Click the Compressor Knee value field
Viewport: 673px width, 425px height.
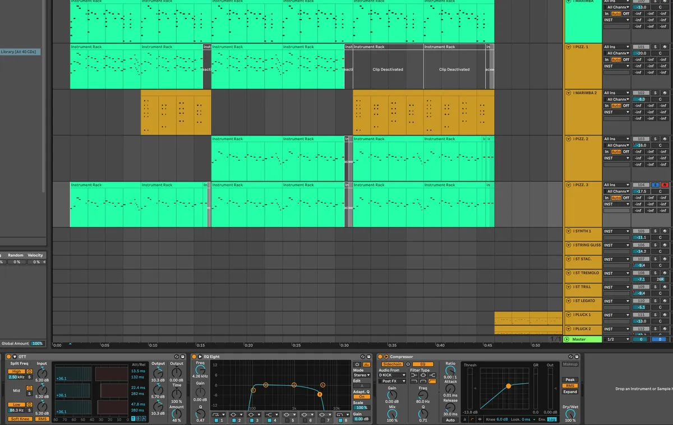coord(501,419)
